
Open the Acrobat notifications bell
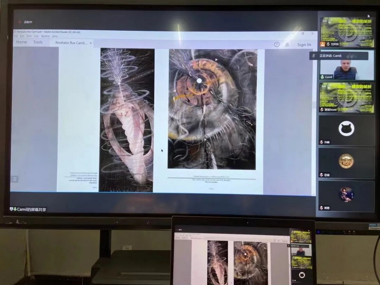(287, 44)
